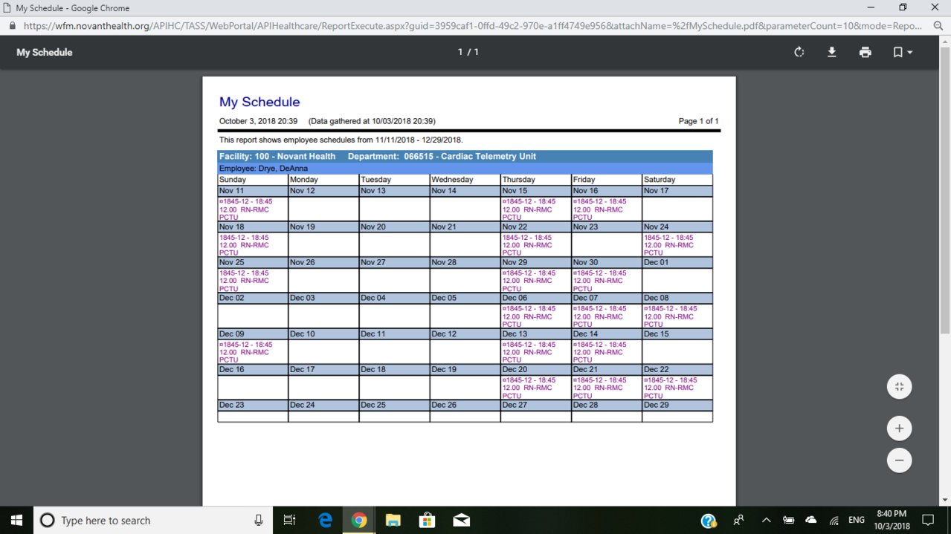This screenshot has height=534, width=951.
Task: Click the shift entry under Dec 21
Action: (606, 388)
